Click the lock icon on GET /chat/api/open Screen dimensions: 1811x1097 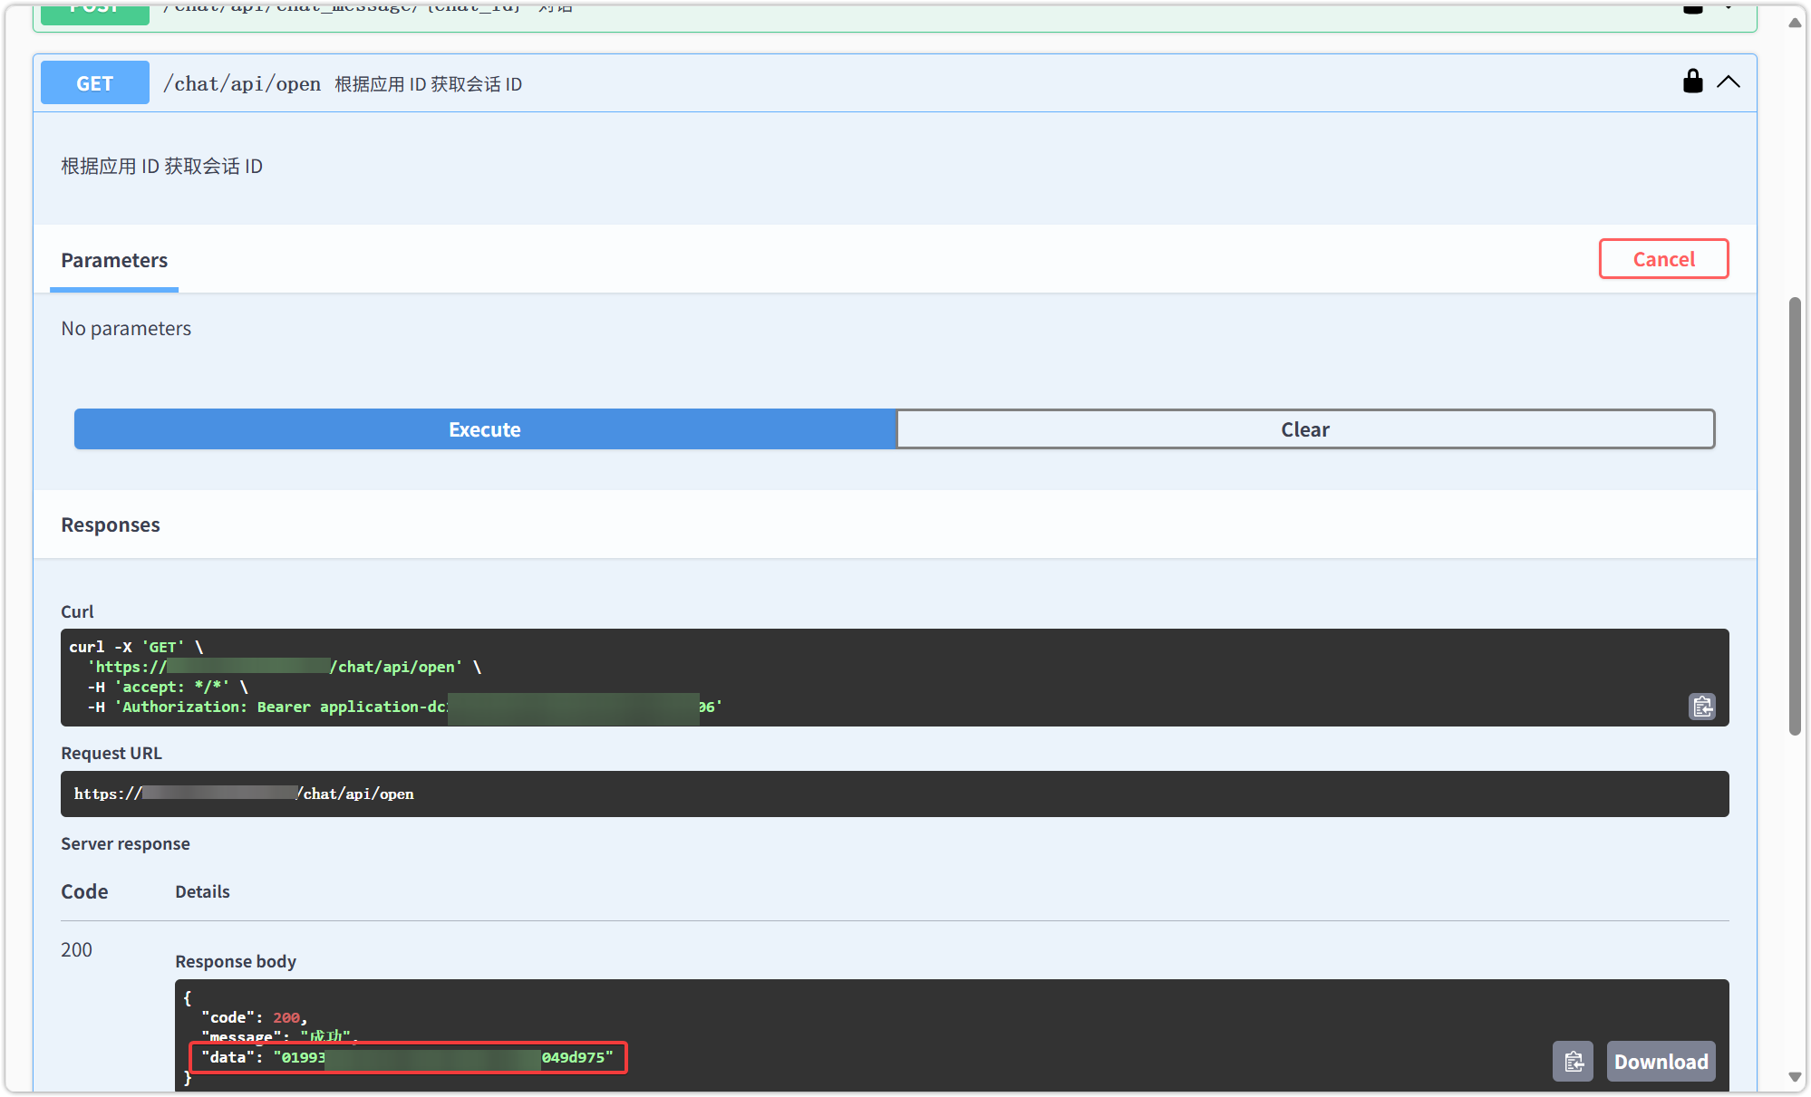click(x=1692, y=82)
